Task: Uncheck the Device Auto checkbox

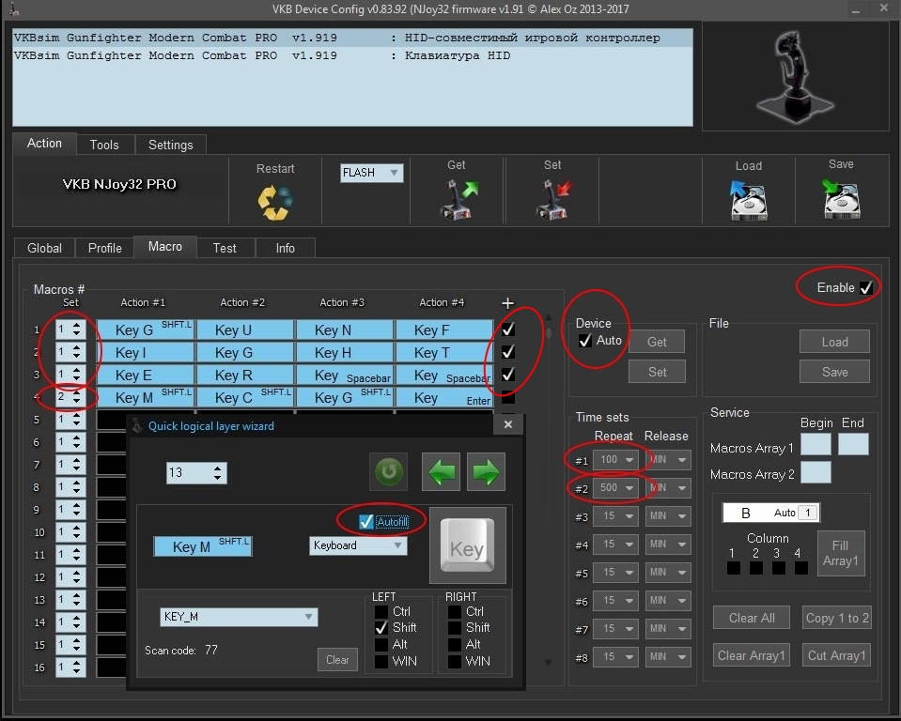Action: coord(585,341)
